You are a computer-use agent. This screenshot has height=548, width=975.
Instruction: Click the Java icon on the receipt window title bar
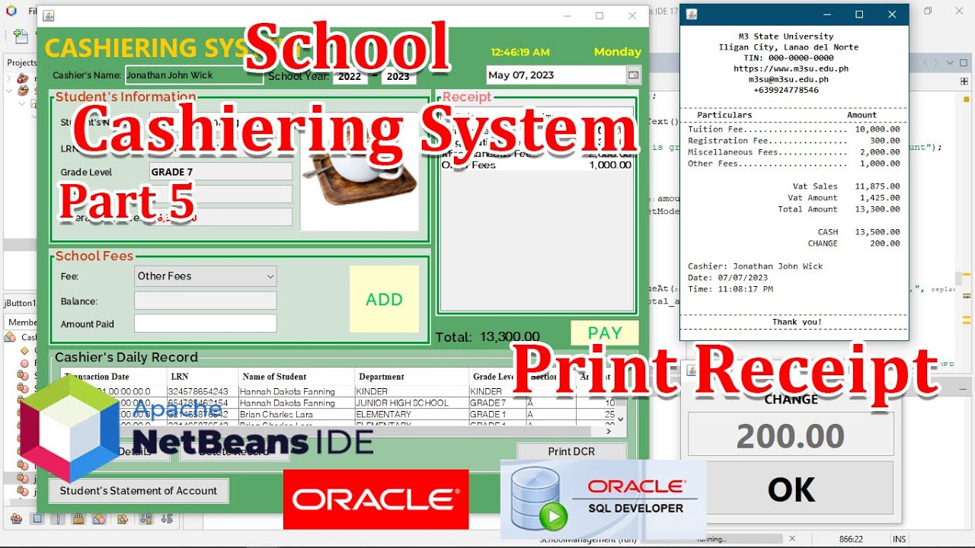click(692, 14)
